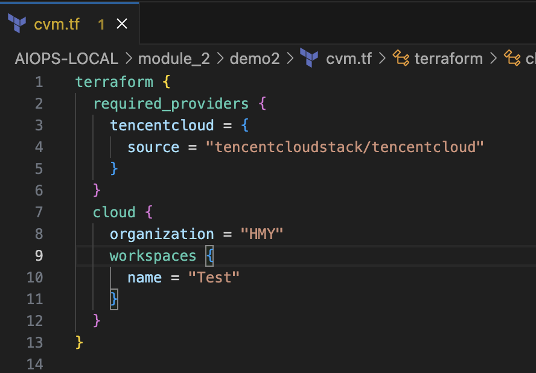Select terraform symbol in breadcrumb
This screenshot has height=373, width=536.
pos(448,59)
